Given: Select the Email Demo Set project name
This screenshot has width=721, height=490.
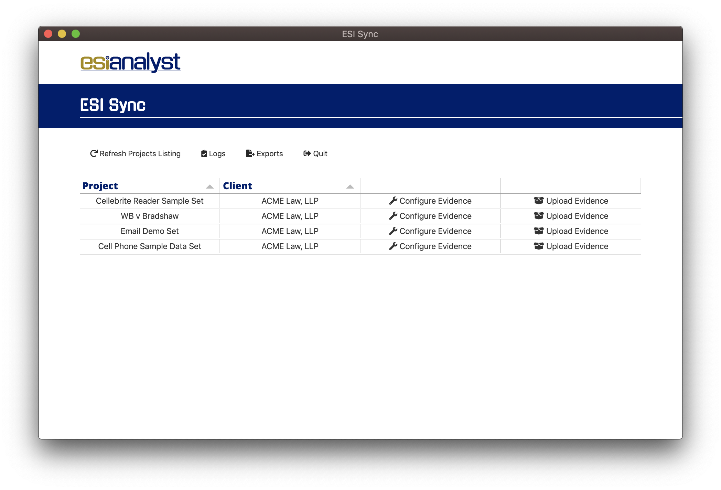Looking at the screenshot, I should [x=150, y=231].
